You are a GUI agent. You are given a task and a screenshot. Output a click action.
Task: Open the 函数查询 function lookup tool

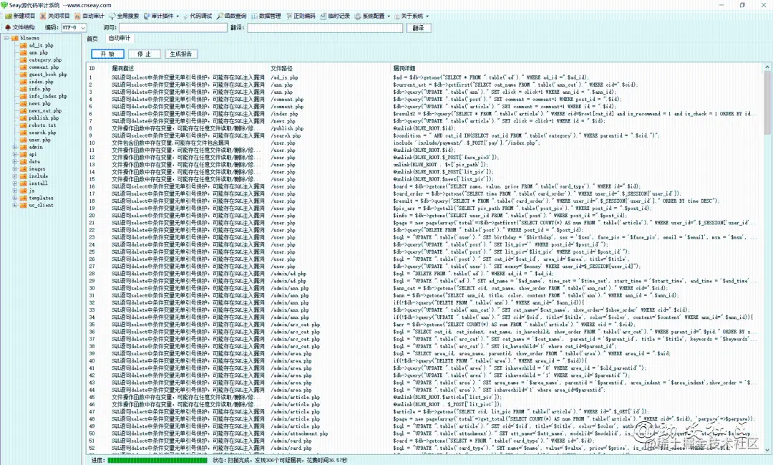232,16
